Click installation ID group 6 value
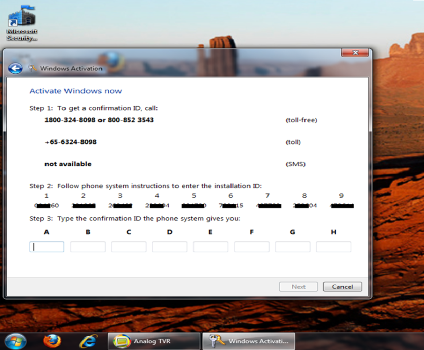 point(231,206)
